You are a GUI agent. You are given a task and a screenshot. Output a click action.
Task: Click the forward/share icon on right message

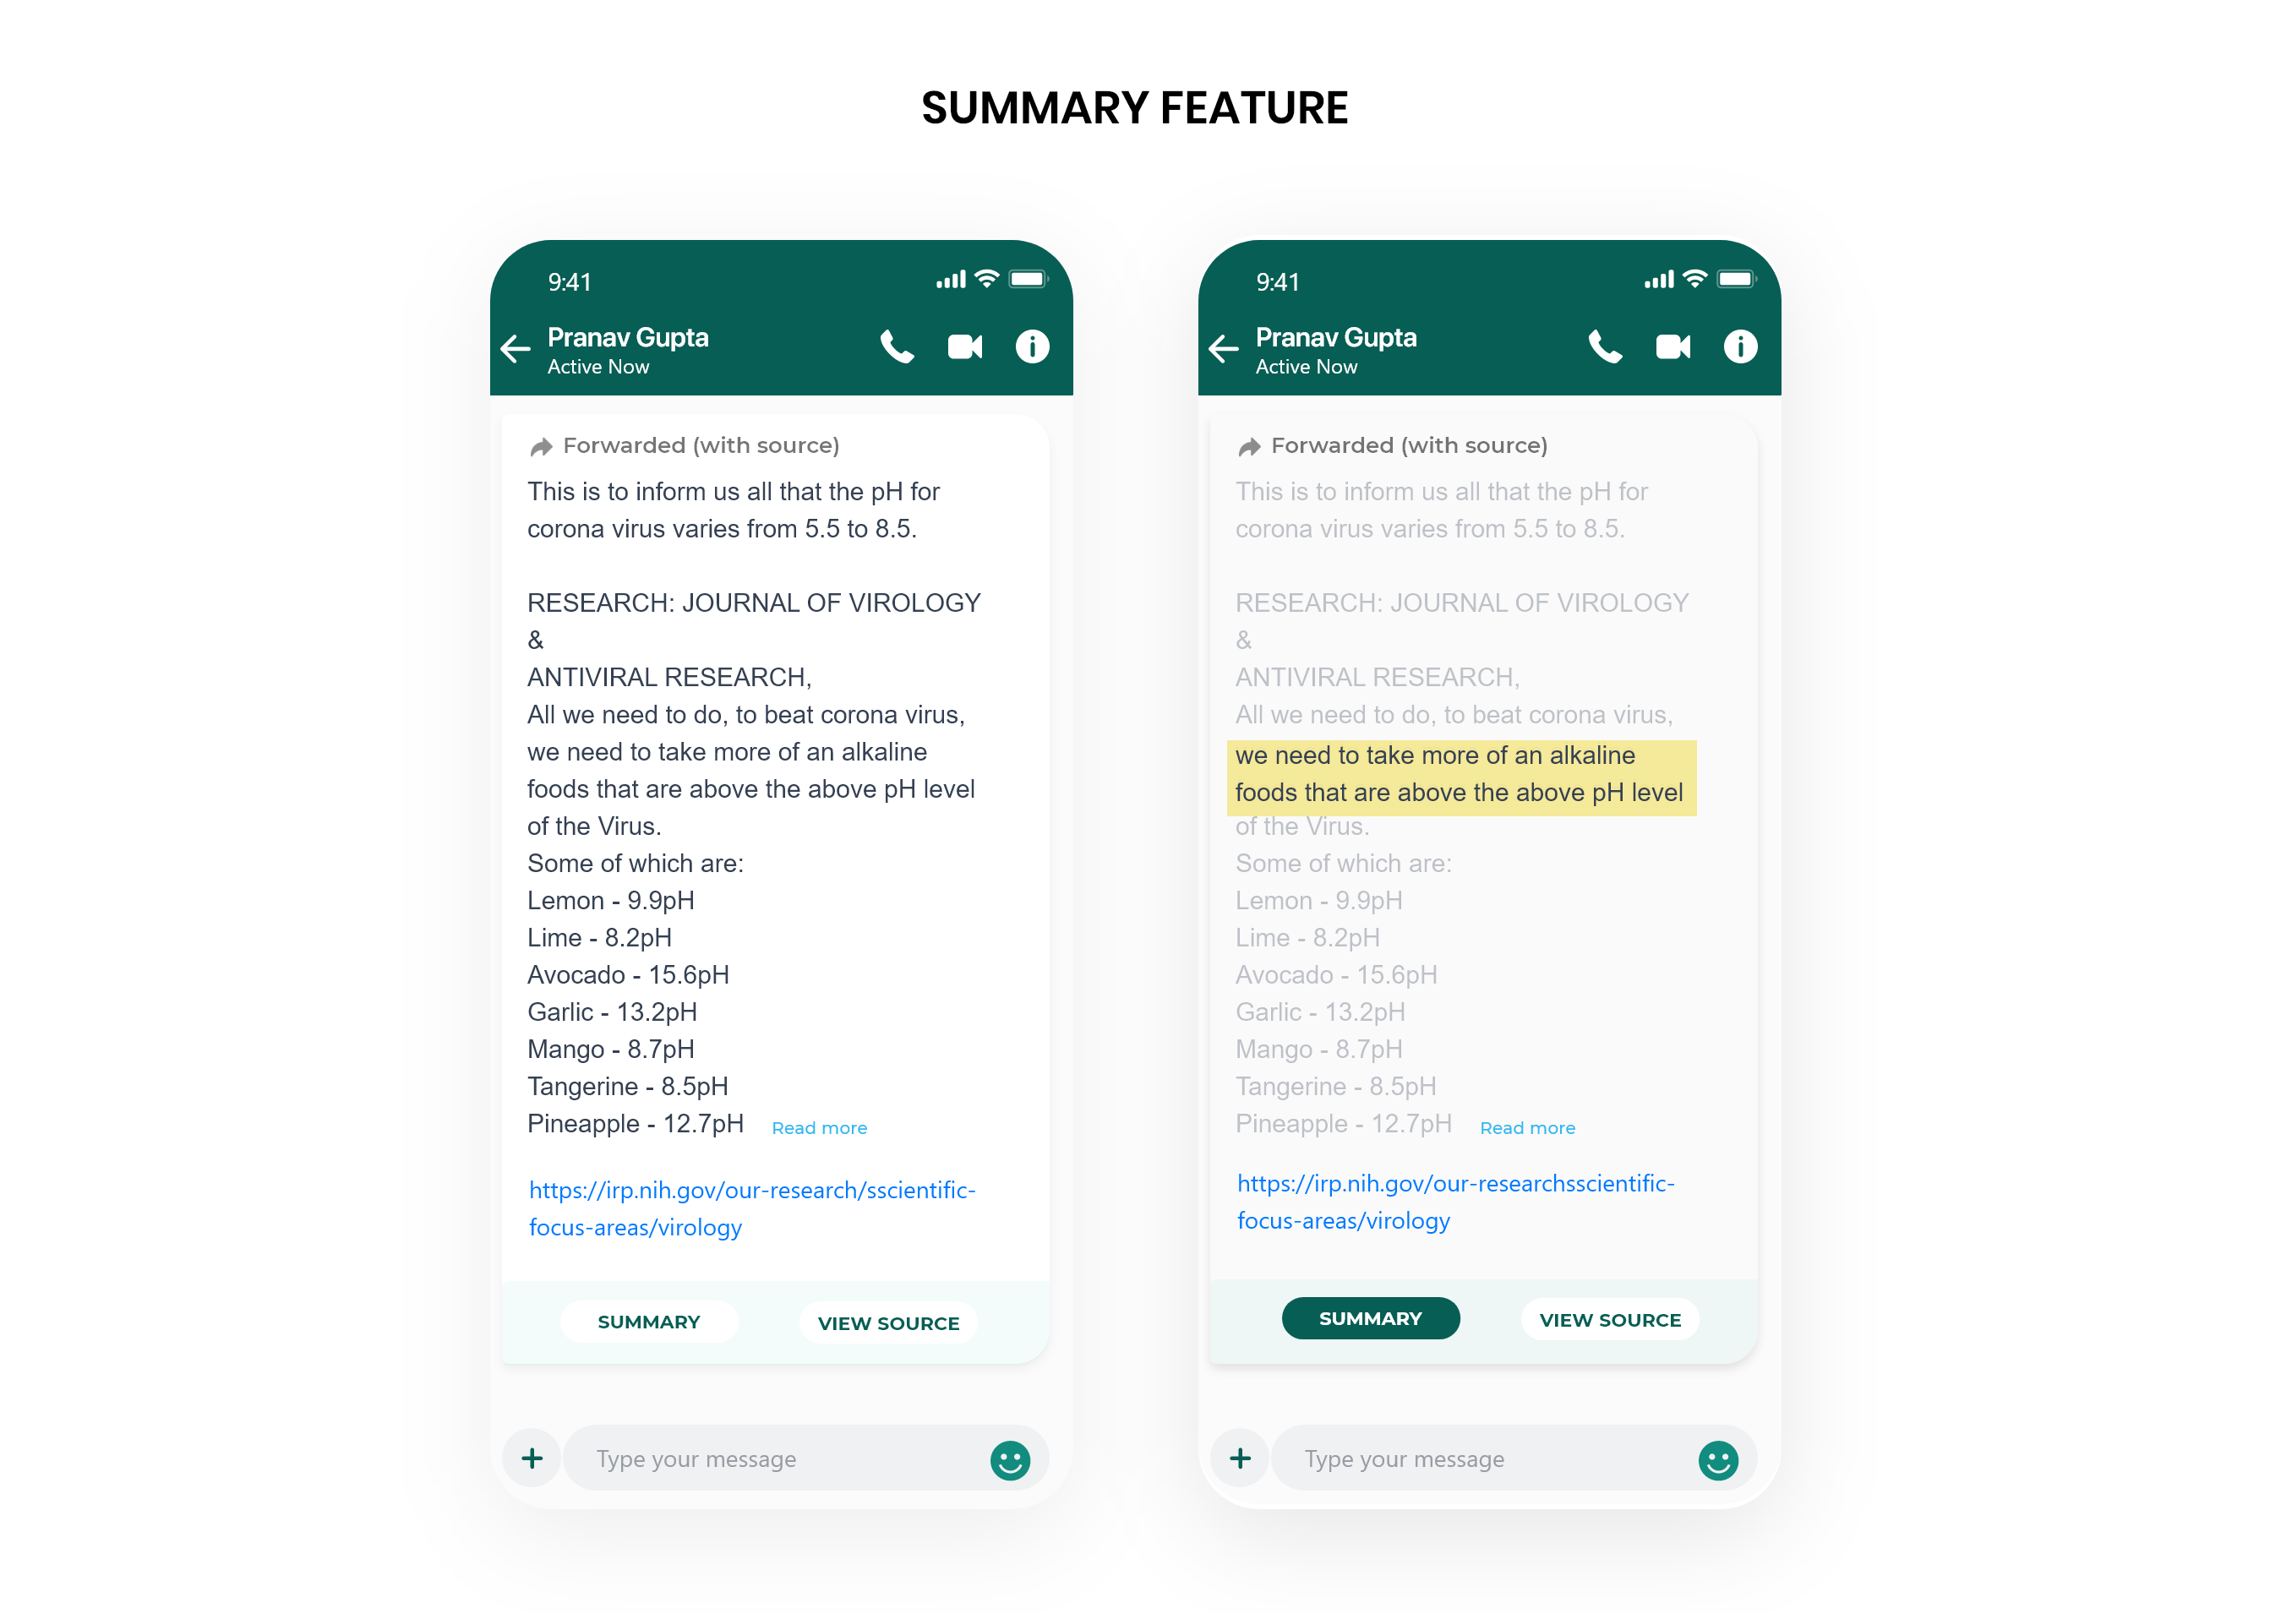(x=1245, y=445)
